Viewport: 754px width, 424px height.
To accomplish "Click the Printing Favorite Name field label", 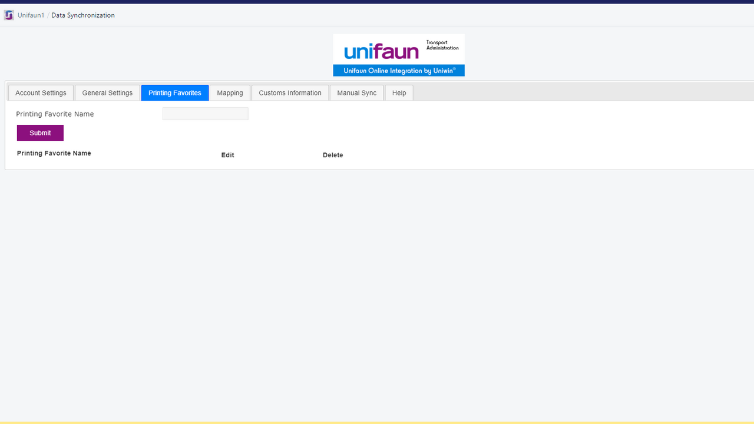I will 55,114.
